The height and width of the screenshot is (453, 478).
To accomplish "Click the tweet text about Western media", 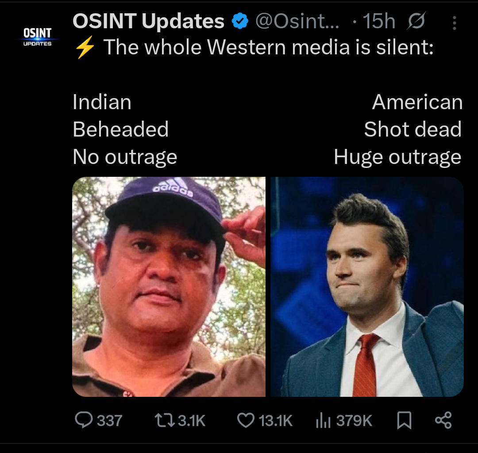I will (268, 47).
